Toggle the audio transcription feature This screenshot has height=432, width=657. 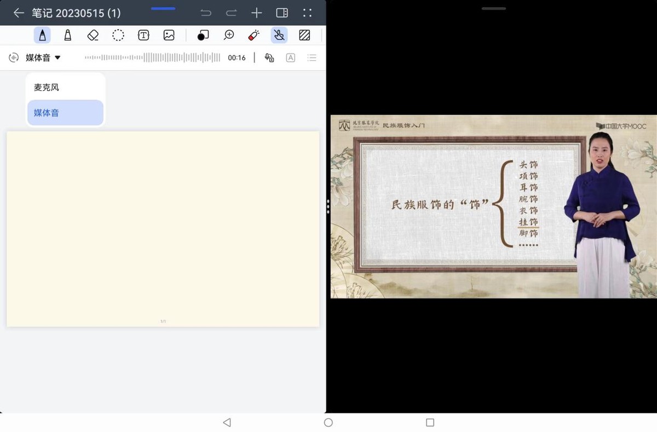269,57
